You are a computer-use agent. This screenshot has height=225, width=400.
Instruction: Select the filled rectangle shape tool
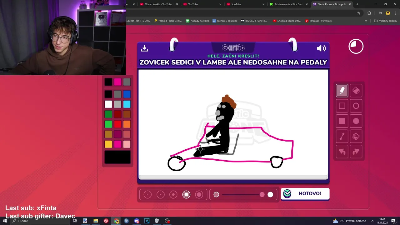(x=342, y=121)
